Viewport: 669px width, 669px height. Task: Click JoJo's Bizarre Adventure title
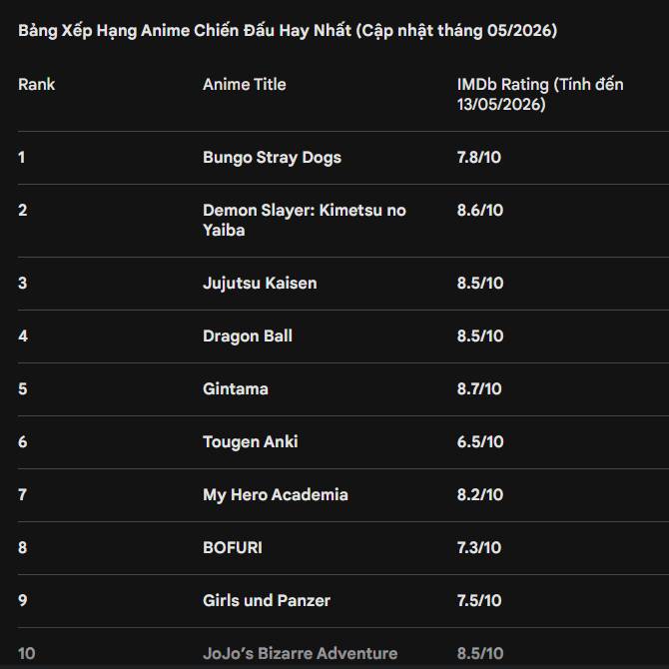pos(300,654)
